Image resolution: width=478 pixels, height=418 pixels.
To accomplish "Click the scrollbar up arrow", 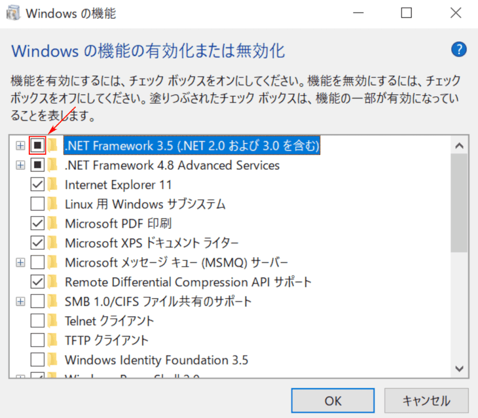I will click(459, 146).
